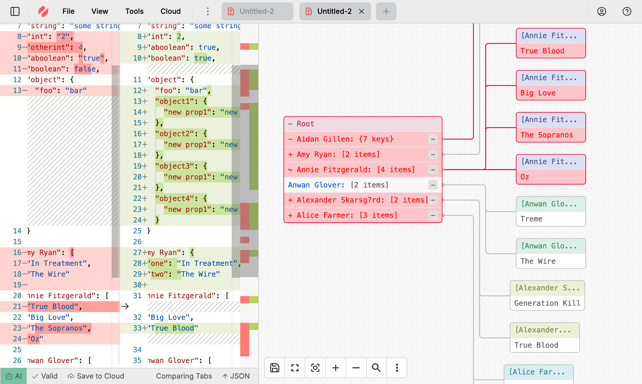
Task: Click the Alice Far... node header
Action: 539,372
